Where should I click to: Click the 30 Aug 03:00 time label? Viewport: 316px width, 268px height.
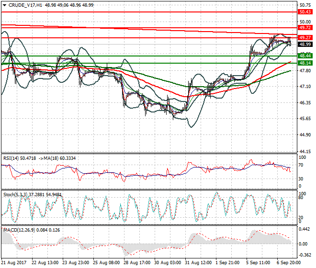168,263
